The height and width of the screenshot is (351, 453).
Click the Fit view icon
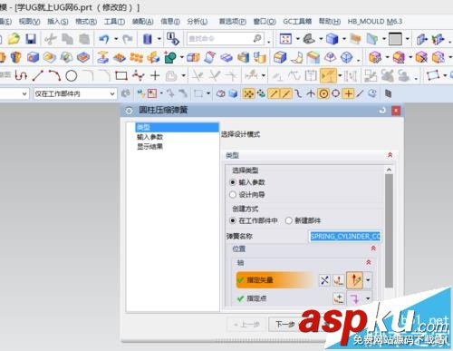pyautogui.click(x=285, y=39)
